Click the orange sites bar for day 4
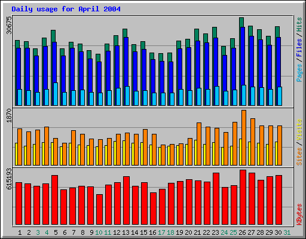306x239 pixels. [x=47, y=146]
